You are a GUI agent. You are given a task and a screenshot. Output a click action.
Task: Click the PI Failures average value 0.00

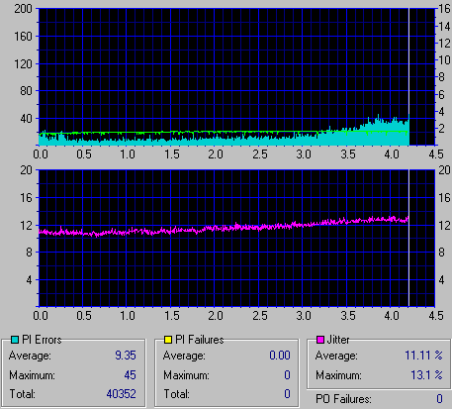tap(280, 356)
